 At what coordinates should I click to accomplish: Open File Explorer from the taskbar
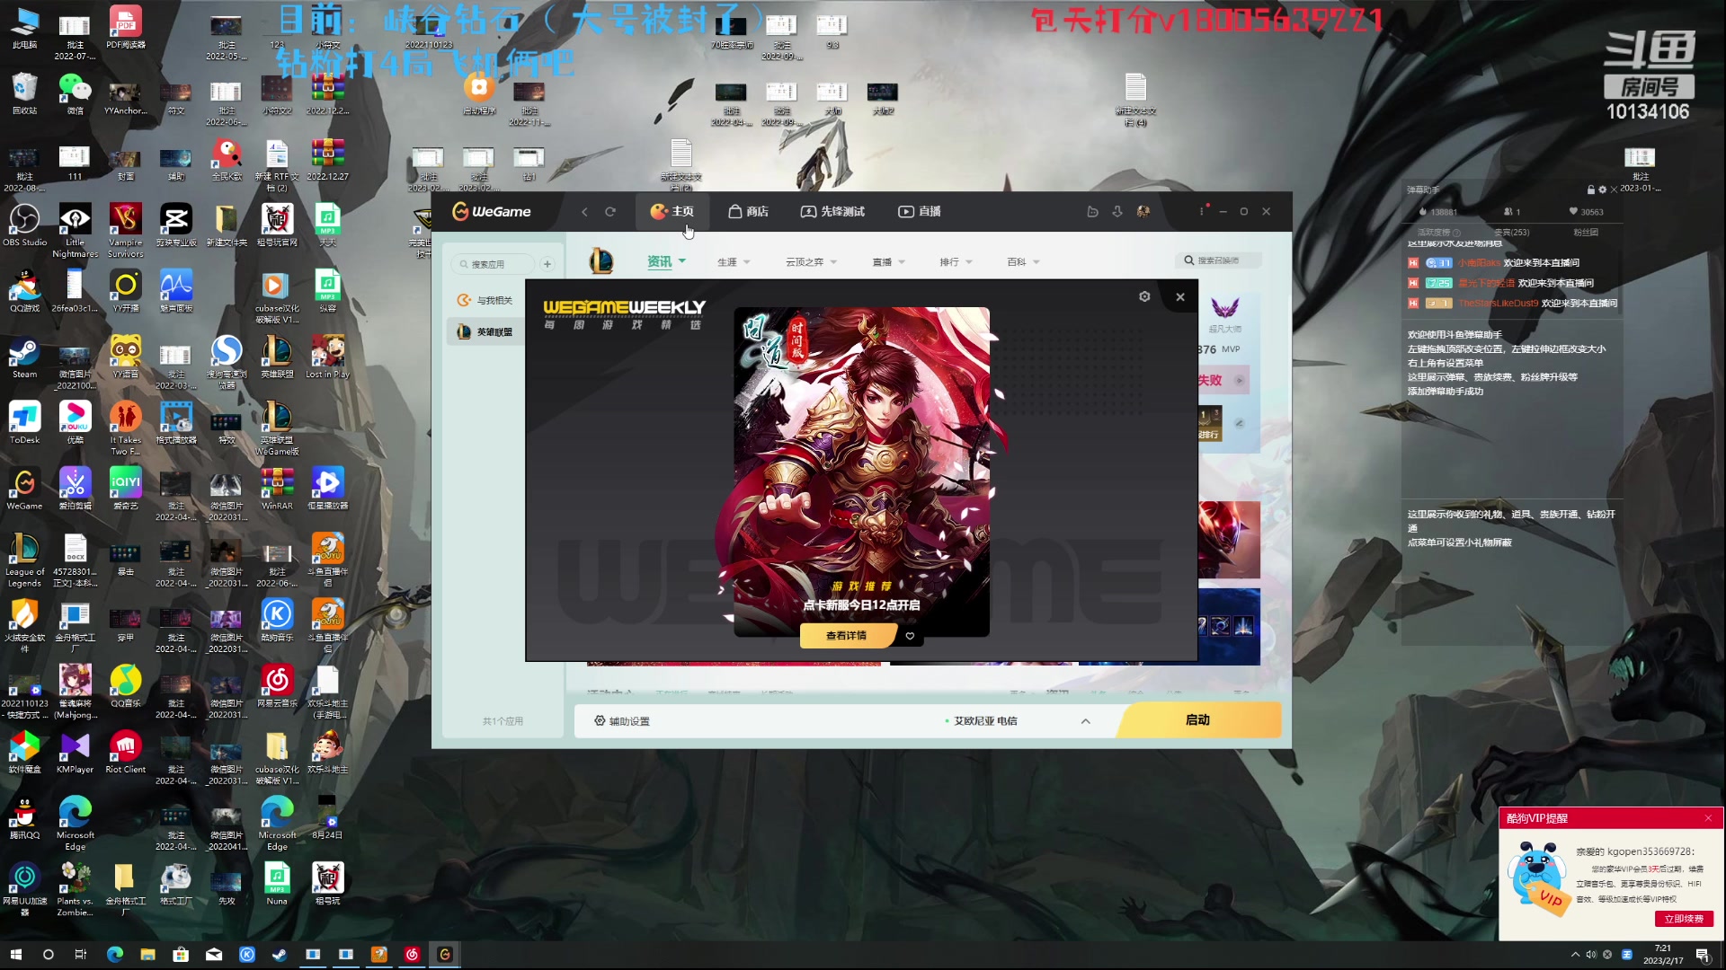147,955
